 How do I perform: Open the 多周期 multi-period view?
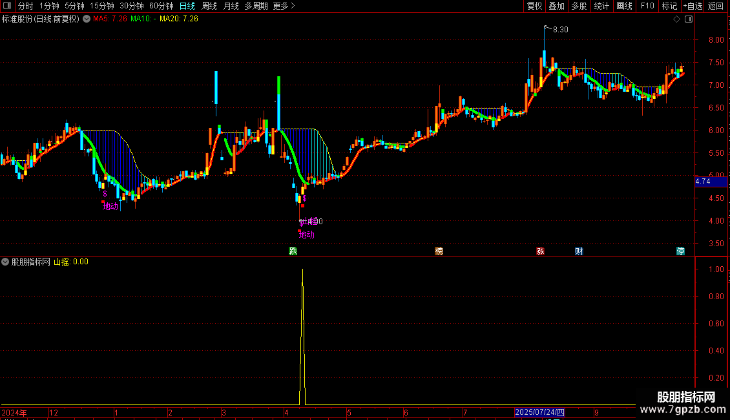[x=256, y=6]
